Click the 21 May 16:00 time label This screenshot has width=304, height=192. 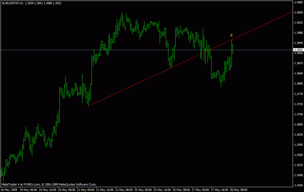click(105, 190)
